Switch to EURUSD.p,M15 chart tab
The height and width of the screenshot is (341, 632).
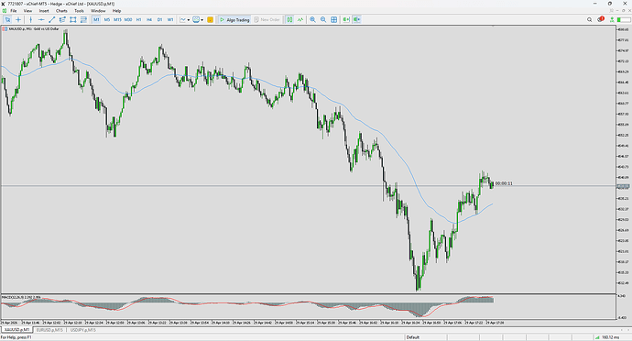pyautogui.click(x=49, y=330)
